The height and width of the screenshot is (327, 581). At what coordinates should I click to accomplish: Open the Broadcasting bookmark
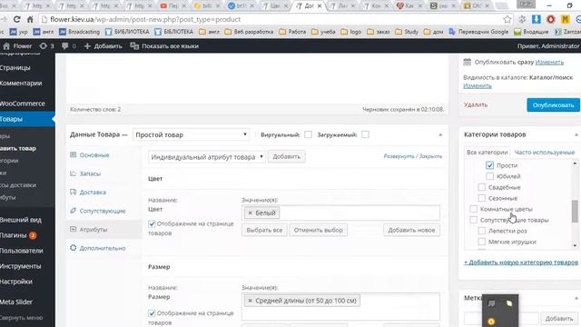coord(80,32)
